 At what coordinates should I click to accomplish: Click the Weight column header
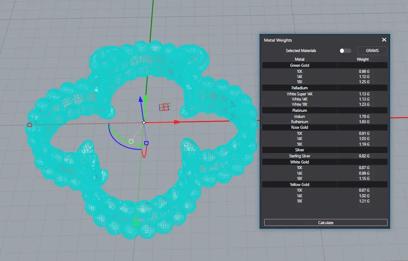pos(363,59)
